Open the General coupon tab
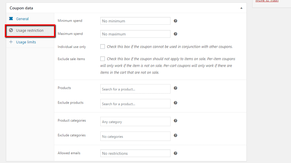The image size is (291, 163). pos(22,19)
